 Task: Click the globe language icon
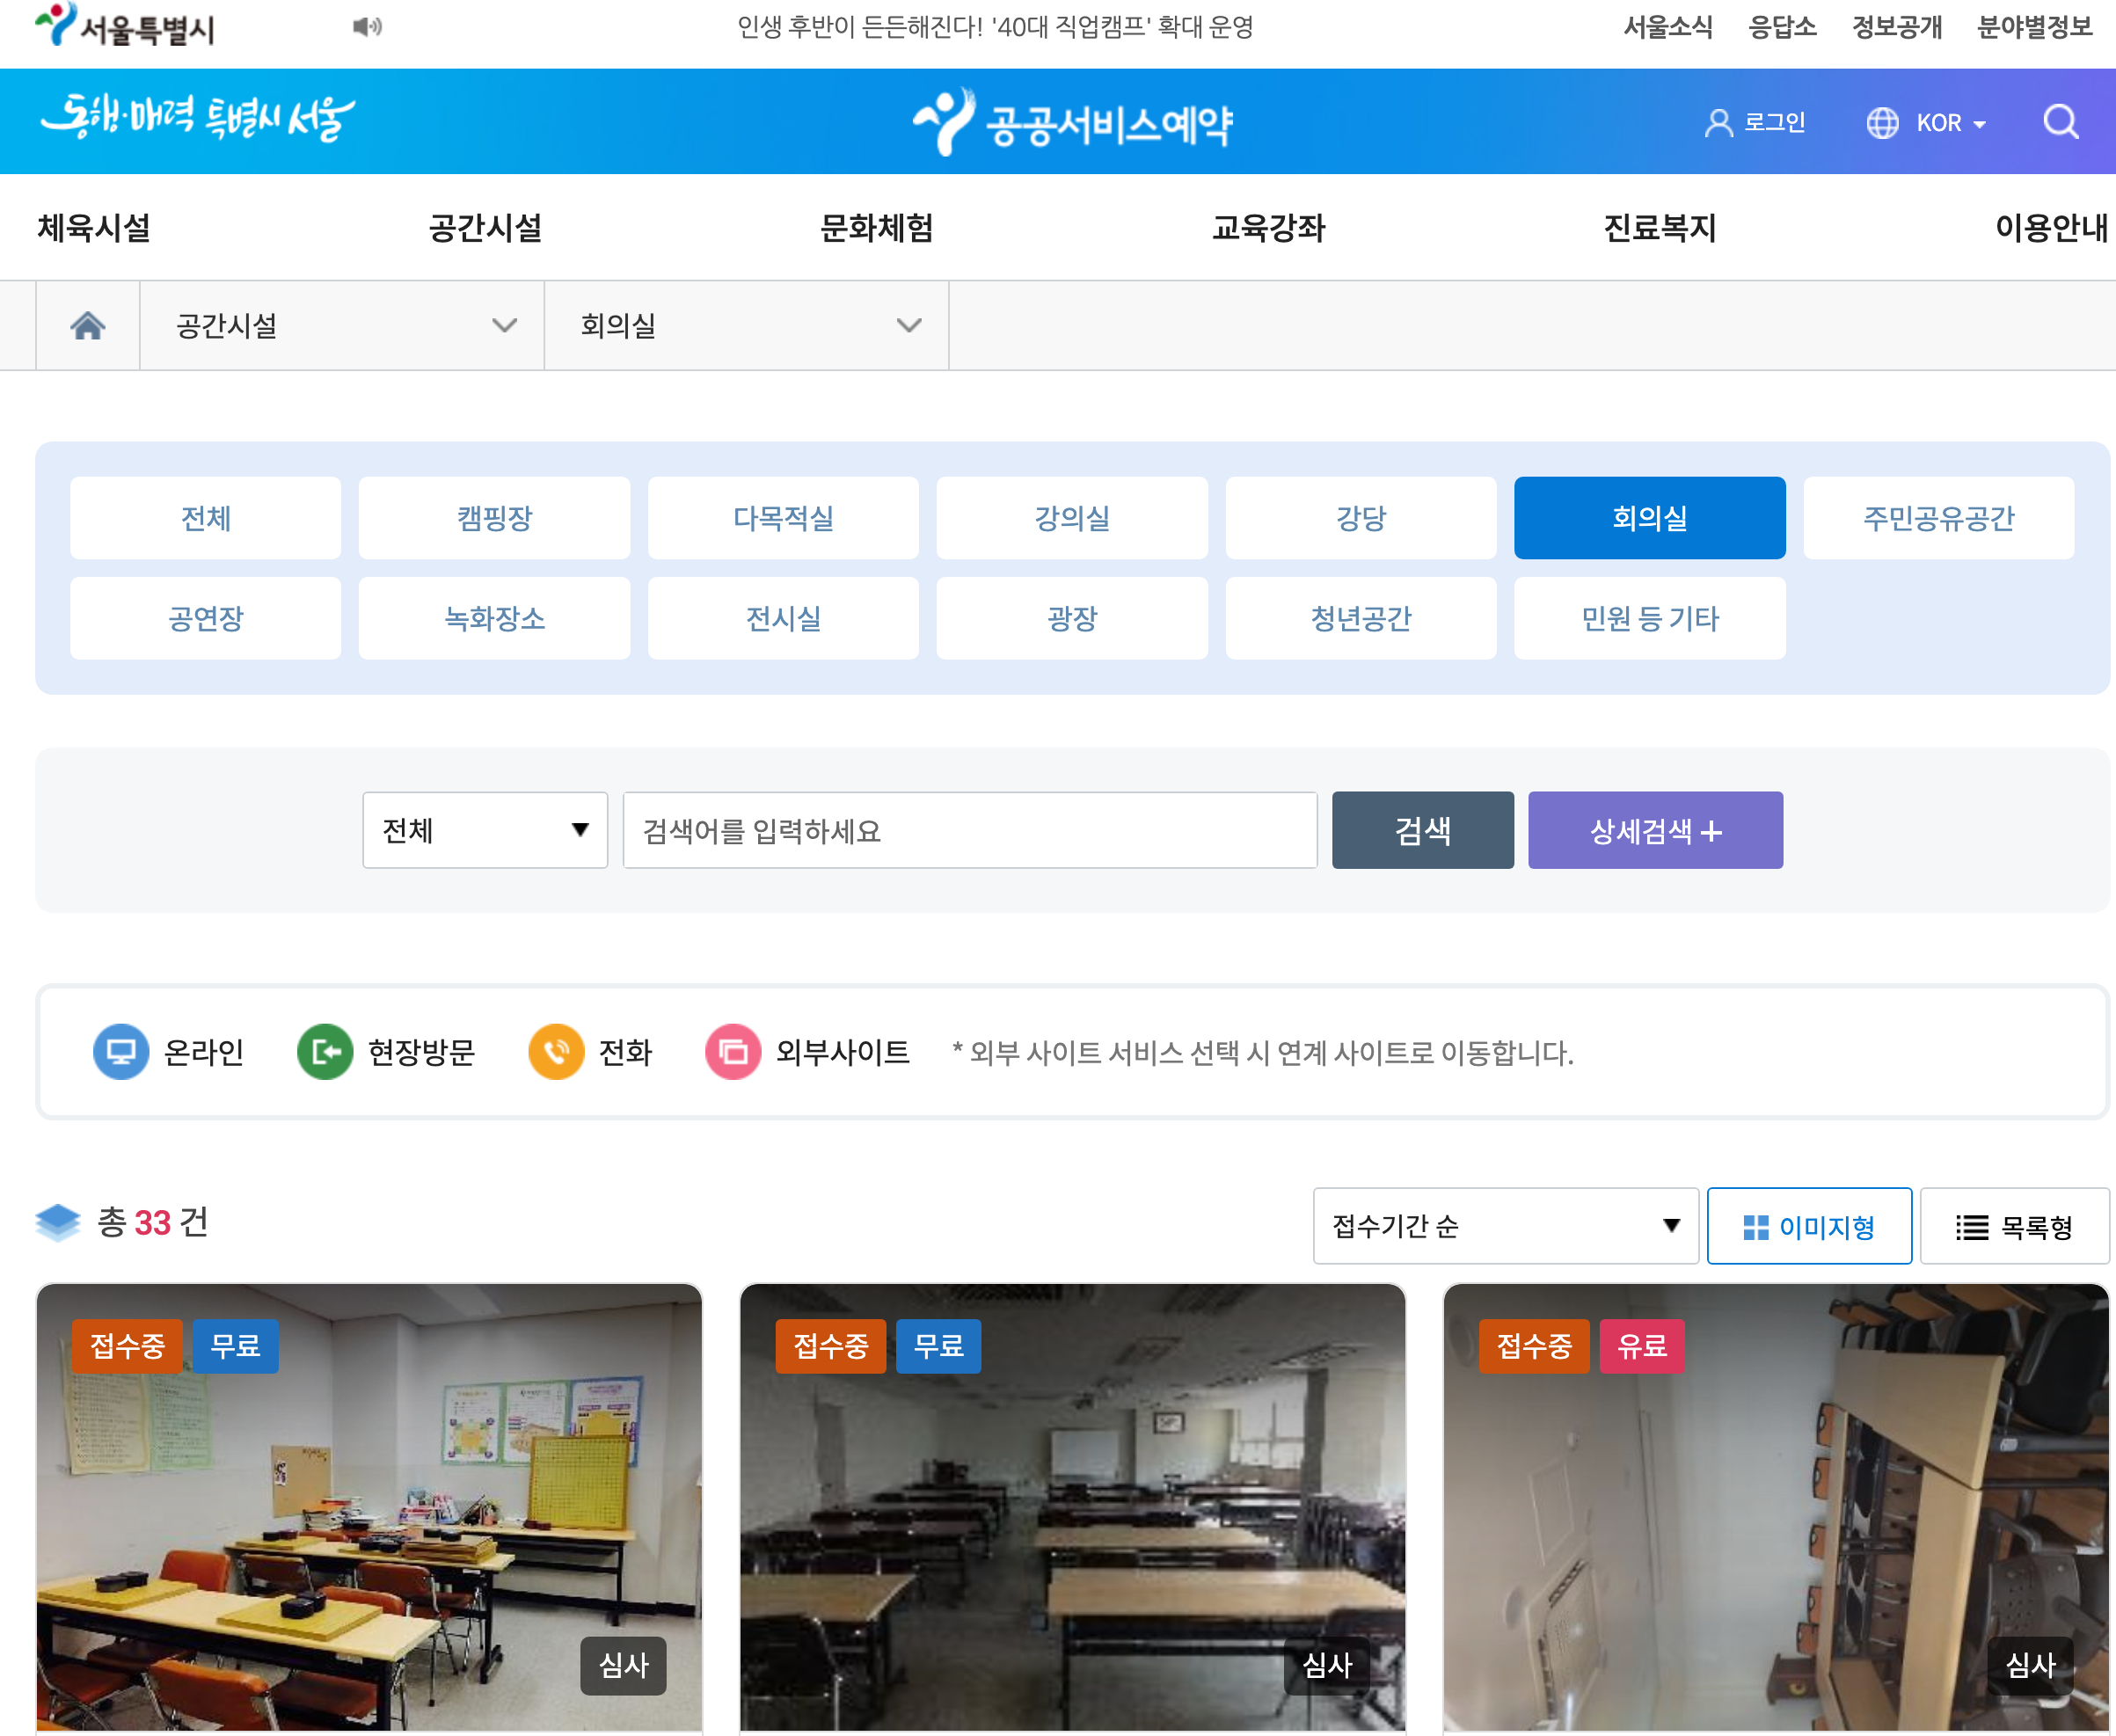coord(1882,123)
